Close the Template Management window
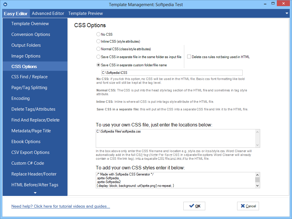Viewport: 292px width, 219px height. (283, 4)
